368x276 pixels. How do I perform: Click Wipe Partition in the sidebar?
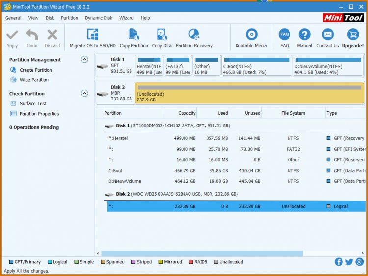coord(34,80)
